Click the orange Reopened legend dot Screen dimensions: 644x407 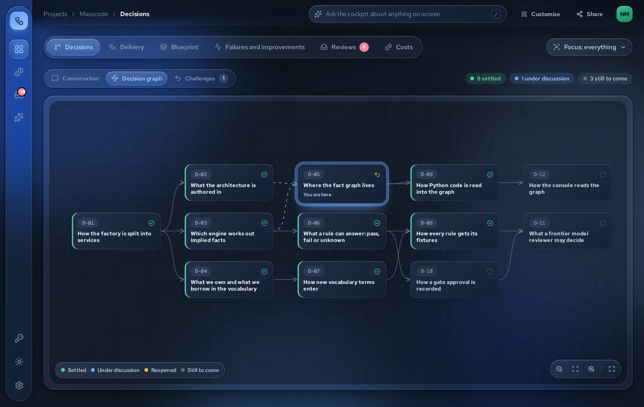[146, 370]
